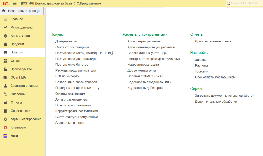Open Заявления о ввозе товаров
263x156 pixels.
(76, 82)
